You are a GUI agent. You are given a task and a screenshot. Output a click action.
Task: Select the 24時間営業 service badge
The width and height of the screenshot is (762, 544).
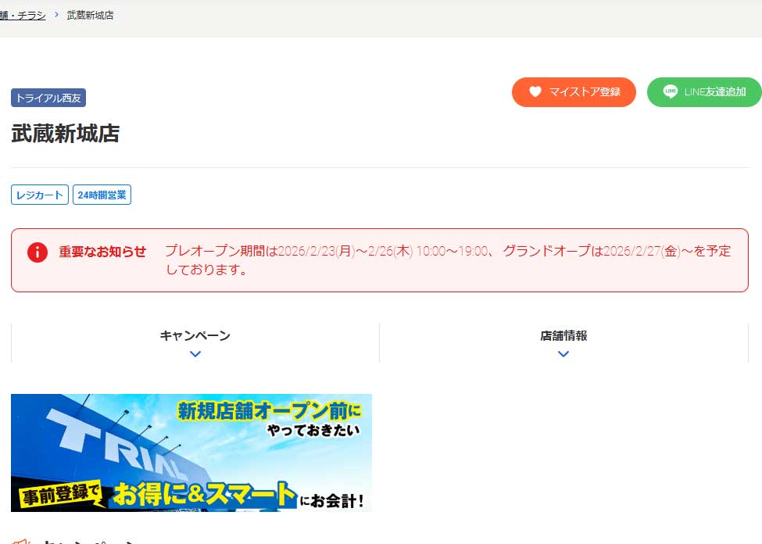point(102,195)
